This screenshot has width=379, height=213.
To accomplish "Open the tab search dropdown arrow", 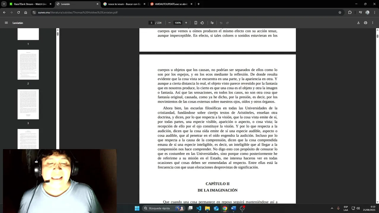I will pos(4,4).
